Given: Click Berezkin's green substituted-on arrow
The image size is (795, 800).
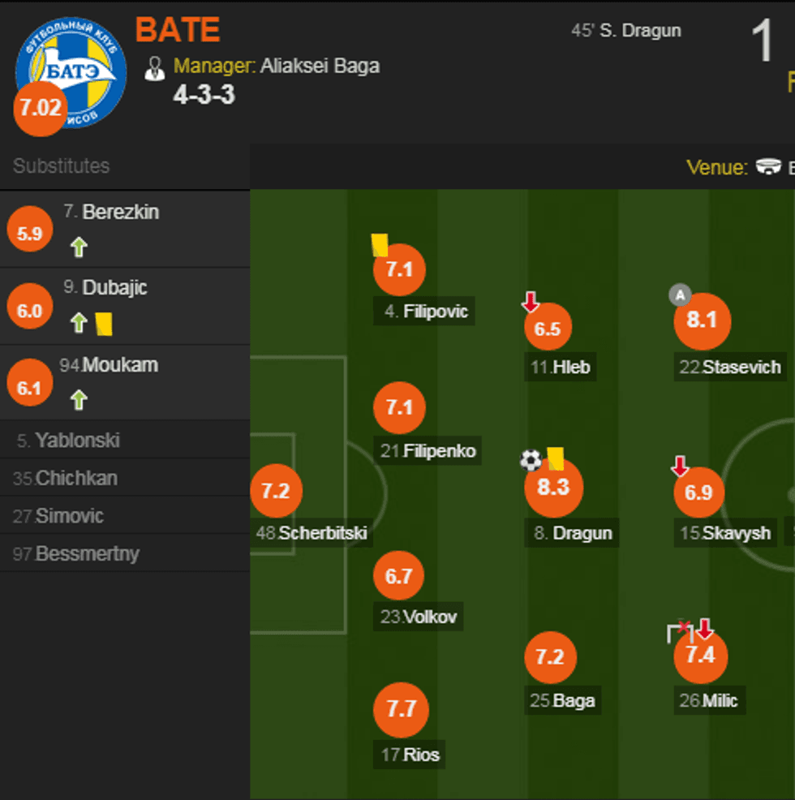Looking at the screenshot, I should (78, 247).
